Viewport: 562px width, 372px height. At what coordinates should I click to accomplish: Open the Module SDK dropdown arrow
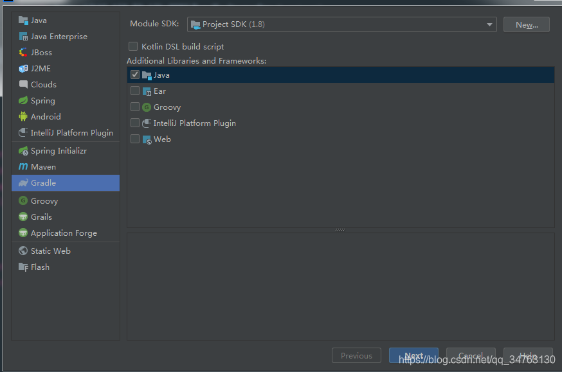(489, 24)
